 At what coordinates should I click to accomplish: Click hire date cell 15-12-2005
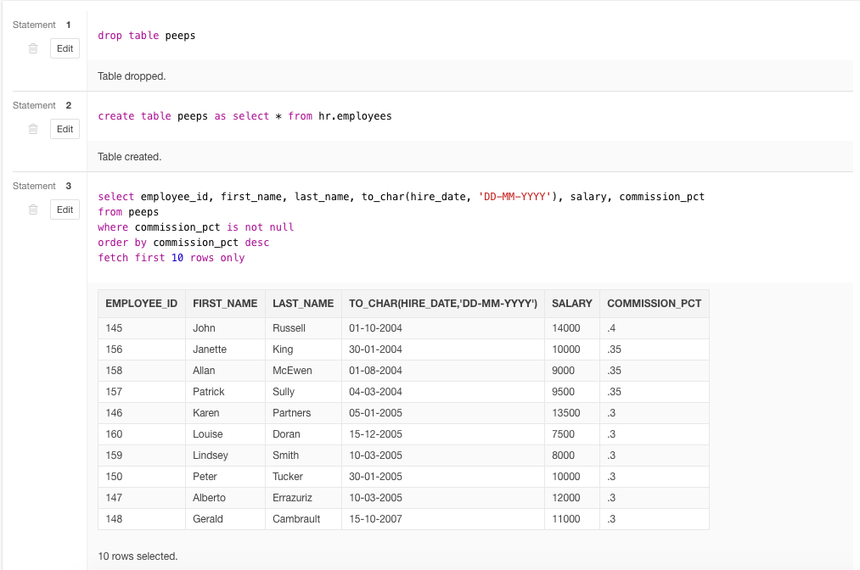[x=443, y=434]
